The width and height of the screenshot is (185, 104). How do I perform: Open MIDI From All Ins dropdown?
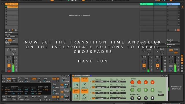coord(12,34)
